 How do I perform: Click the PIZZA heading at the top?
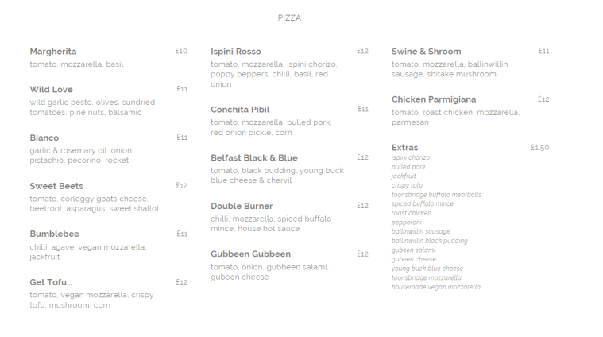pyautogui.click(x=289, y=17)
